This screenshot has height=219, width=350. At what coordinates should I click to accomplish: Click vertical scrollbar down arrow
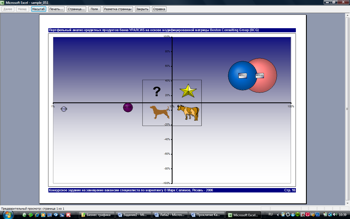pyautogui.click(x=347, y=203)
